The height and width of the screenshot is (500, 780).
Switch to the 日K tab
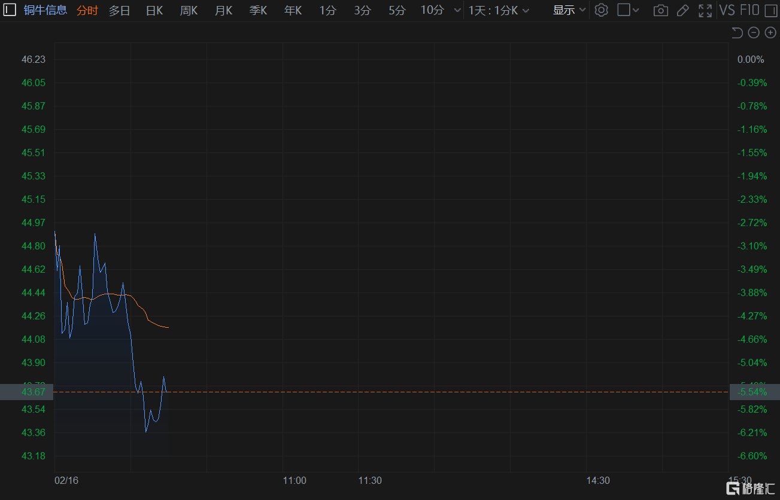154,10
